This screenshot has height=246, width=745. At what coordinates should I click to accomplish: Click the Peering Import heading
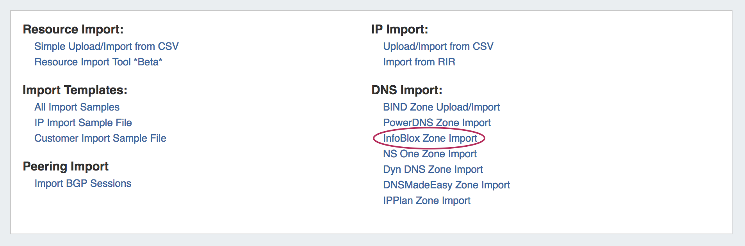point(66,166)
